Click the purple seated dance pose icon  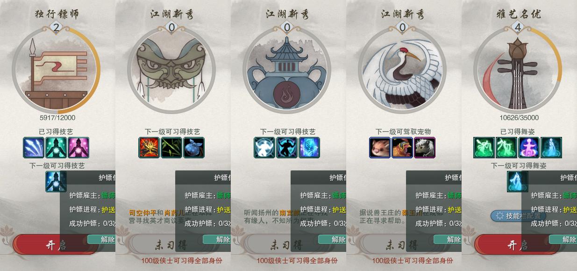(529, 148)
